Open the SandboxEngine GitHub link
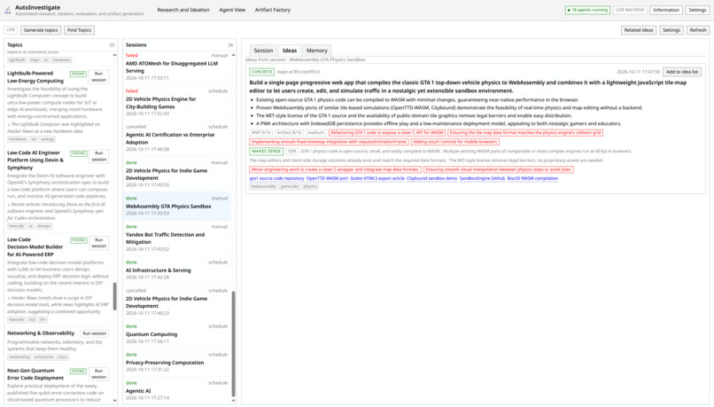Image resolution: width=714 pixels, height=407 pixels. point(482,178)
